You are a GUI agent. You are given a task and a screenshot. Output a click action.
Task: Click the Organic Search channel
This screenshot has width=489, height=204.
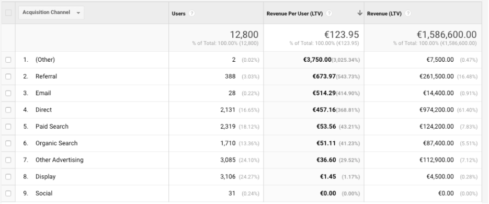[56, 143]
